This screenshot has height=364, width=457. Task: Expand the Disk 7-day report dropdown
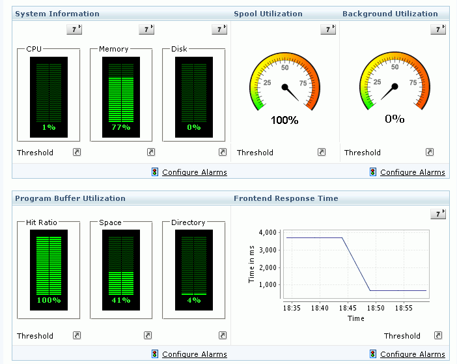click(x=219, y=29)
